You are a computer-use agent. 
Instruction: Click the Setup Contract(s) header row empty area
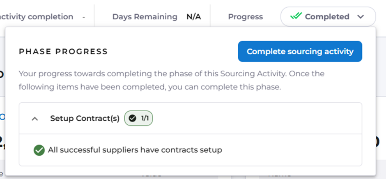click(255, 118)
